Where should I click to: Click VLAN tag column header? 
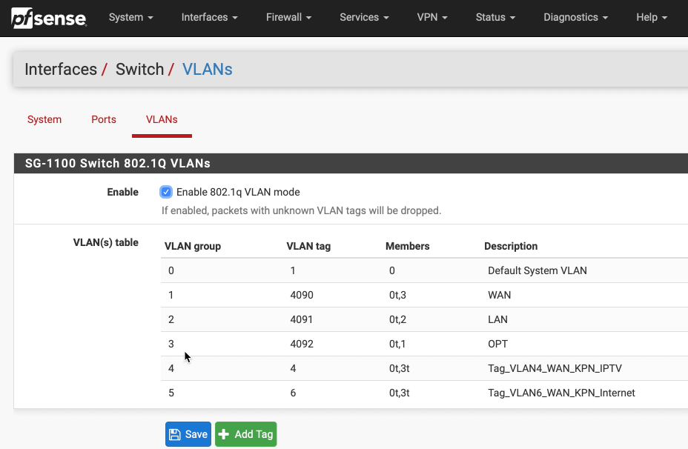pos(308,247)
